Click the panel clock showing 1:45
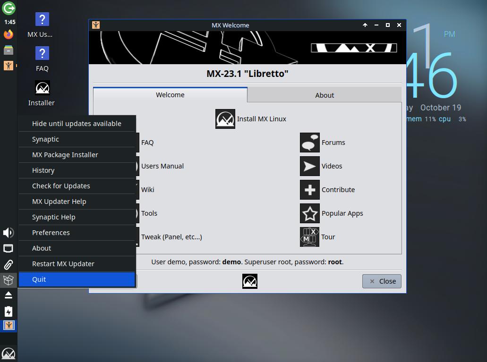 [x=9, y=22]
